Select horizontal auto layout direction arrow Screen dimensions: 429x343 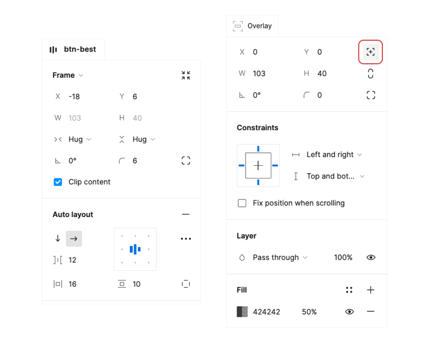tap(74, 239)
